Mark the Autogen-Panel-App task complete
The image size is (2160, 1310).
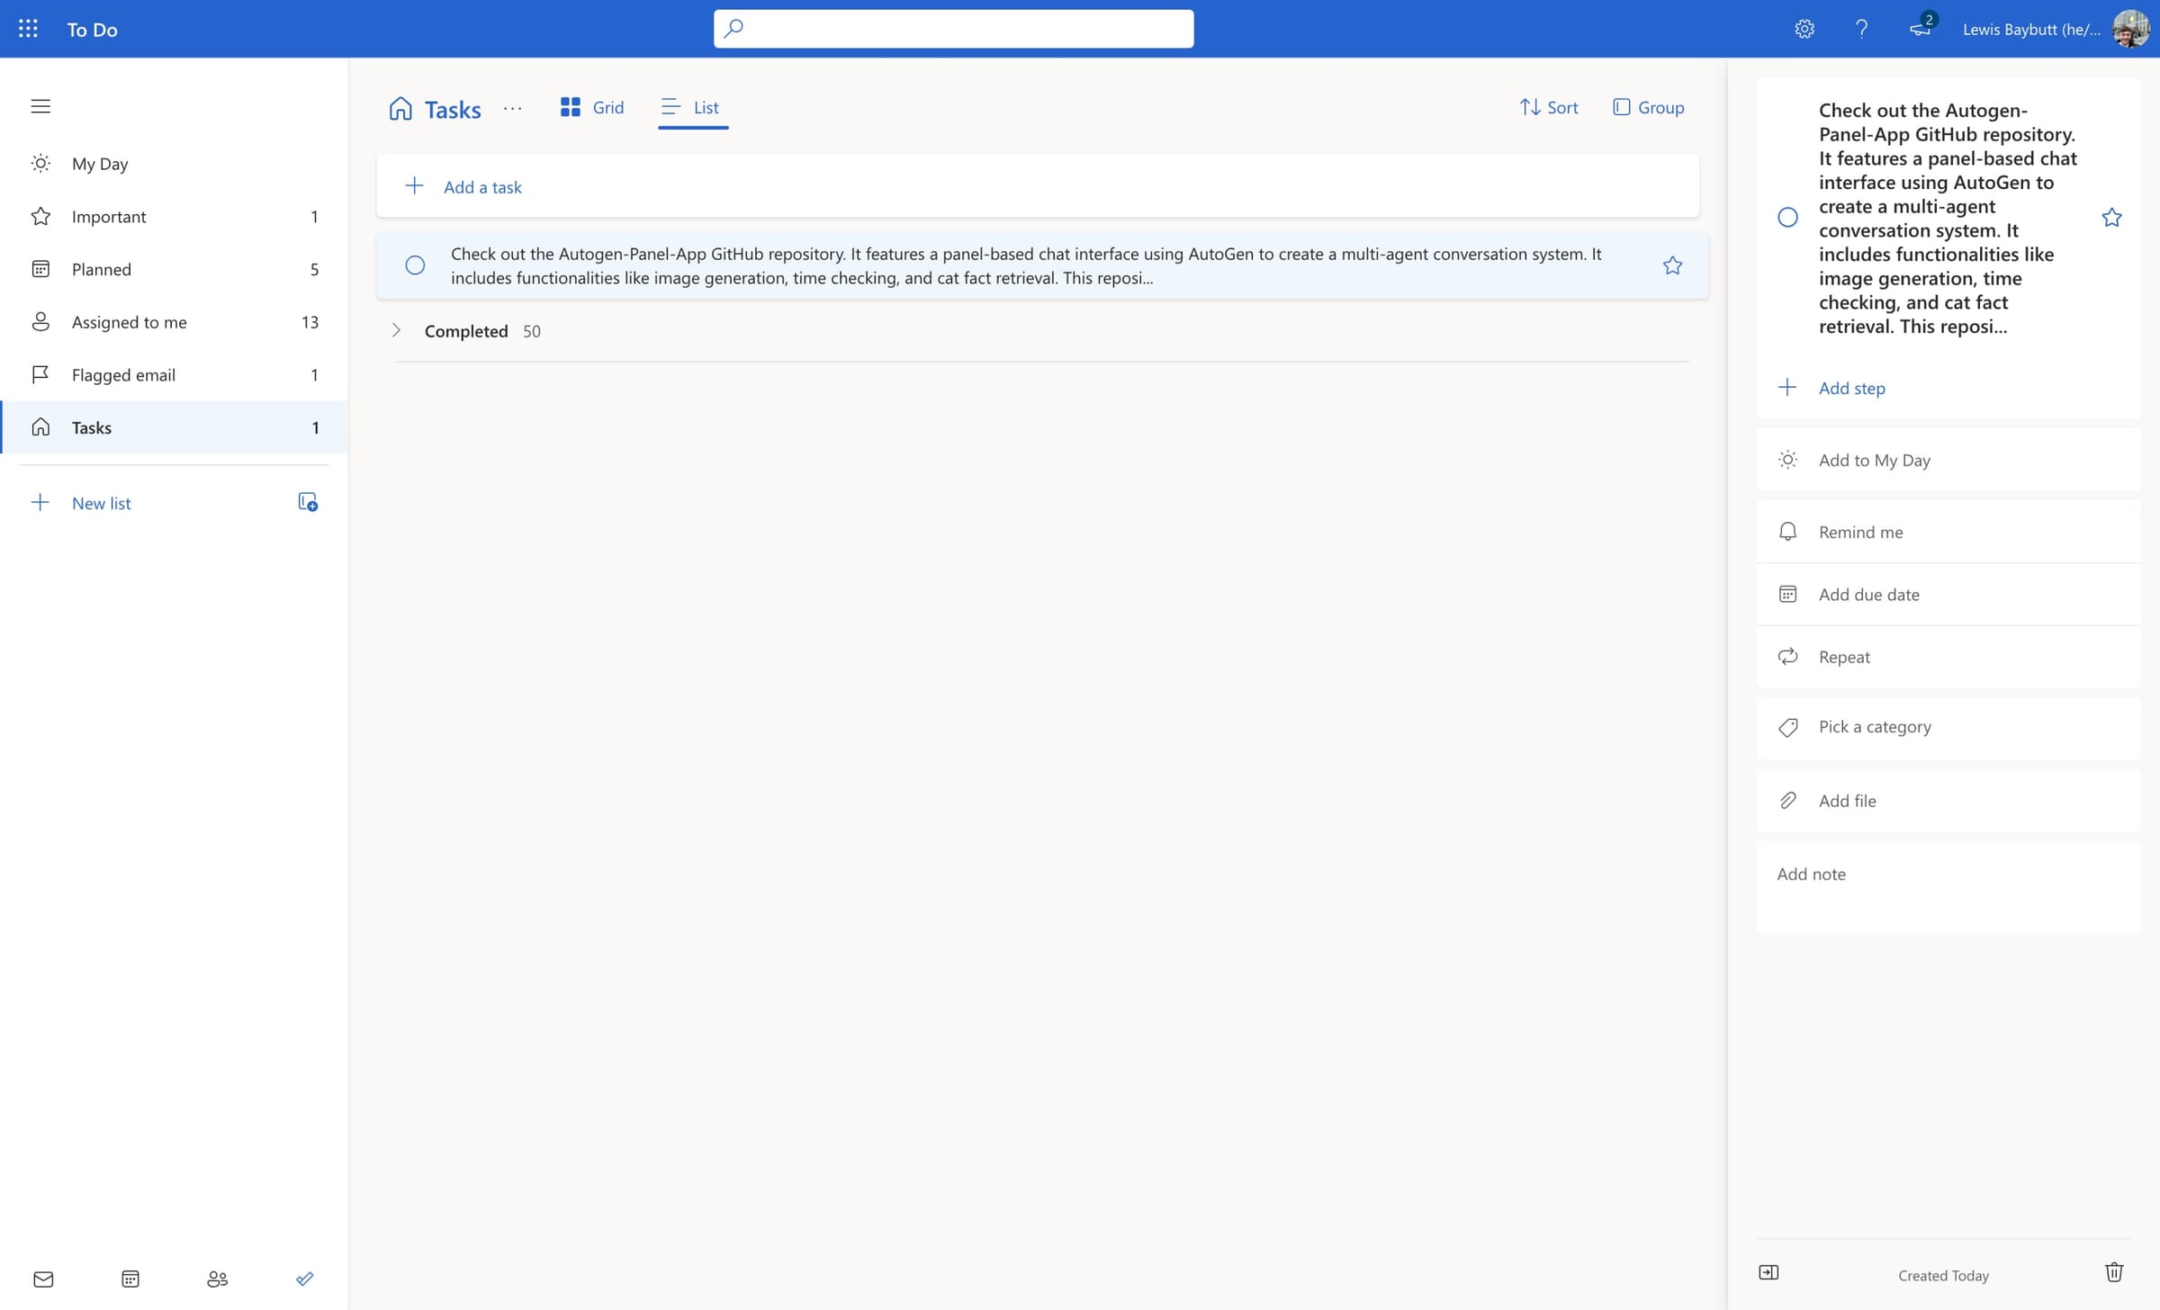click(x=415, y=265)
